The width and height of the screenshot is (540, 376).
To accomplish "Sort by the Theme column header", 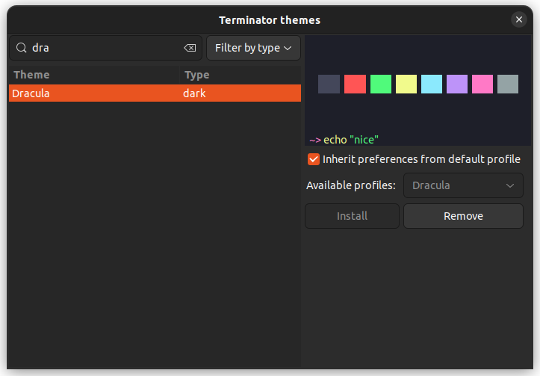I will point(94,75).
